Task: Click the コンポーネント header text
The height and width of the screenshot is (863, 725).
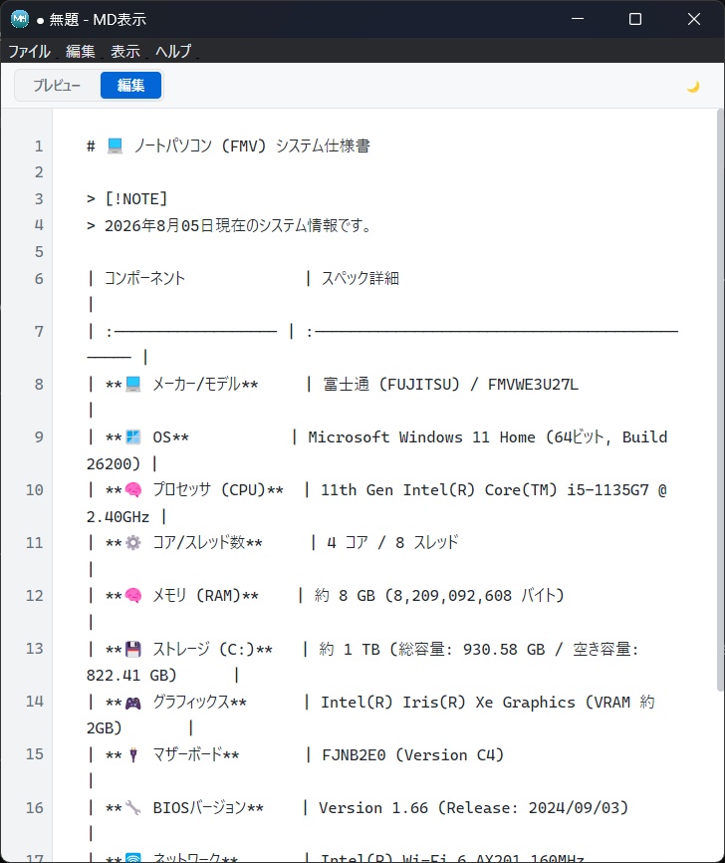Action: point(144,278)
